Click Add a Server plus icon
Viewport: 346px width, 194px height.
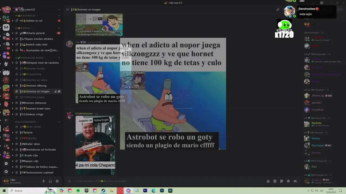6,163
